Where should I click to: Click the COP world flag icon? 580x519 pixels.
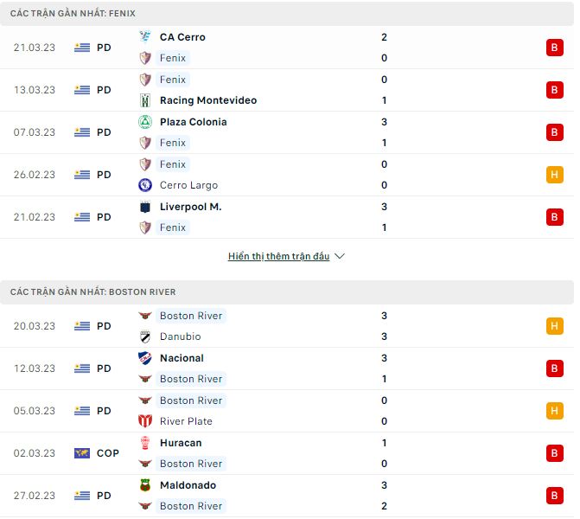tap(82, 453)
